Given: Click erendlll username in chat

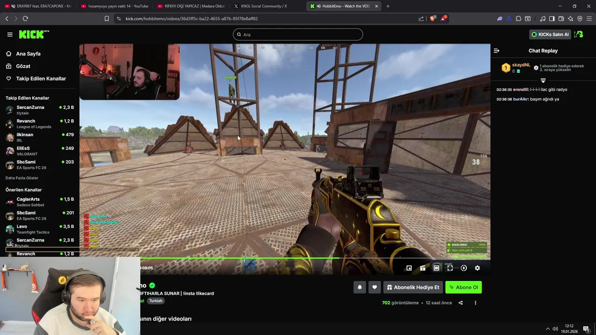Looking at the screenshot, I should [x=521, y=89].
